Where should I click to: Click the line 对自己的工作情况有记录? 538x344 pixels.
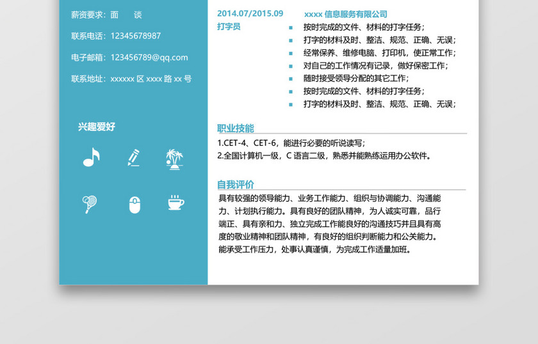(x=376, y=65)
